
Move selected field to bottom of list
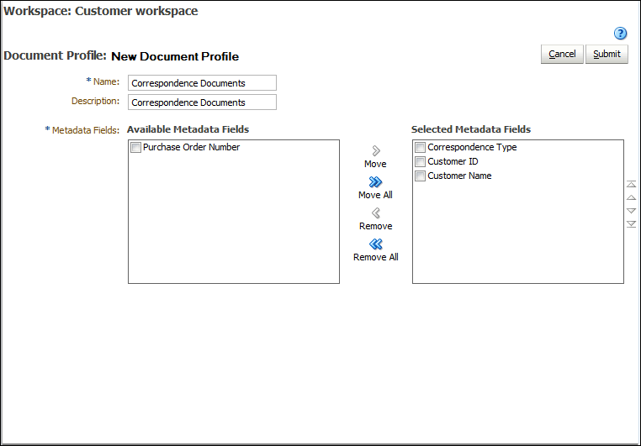point(631,224)
